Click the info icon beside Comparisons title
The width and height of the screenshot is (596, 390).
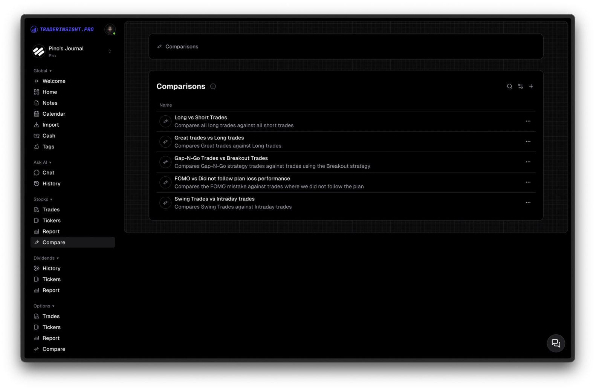coord(213,86)
